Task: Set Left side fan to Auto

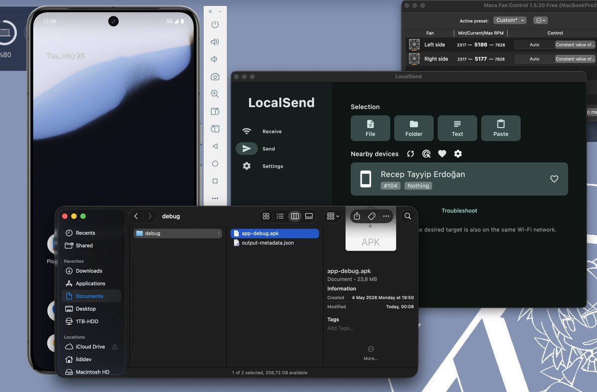Action: pyautogui.click(x=535, y=44)
